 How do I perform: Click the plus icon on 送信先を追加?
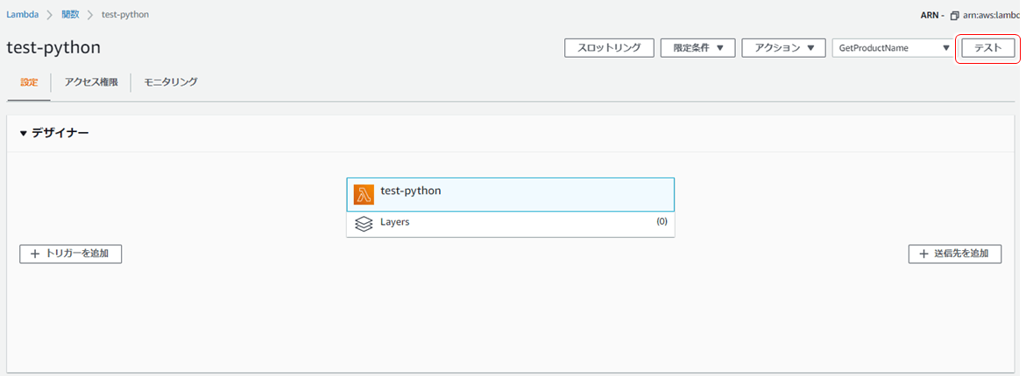pos(923,254)
